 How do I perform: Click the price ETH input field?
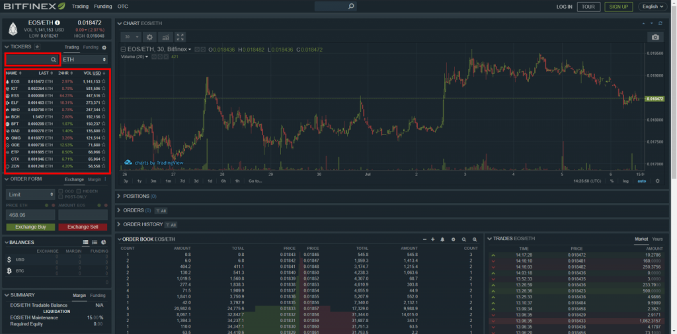point(30,215)
